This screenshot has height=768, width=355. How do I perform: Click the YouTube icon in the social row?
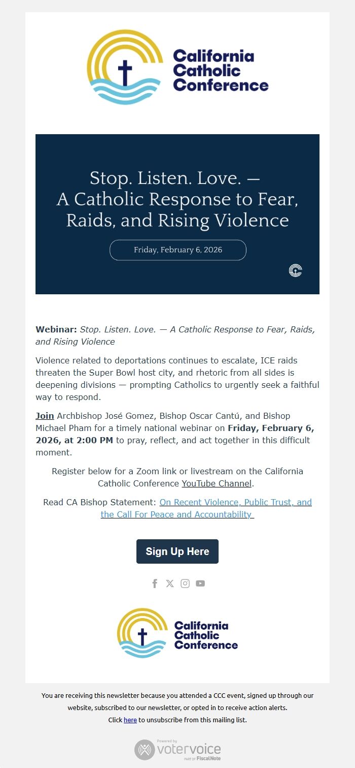pos(200,583)
